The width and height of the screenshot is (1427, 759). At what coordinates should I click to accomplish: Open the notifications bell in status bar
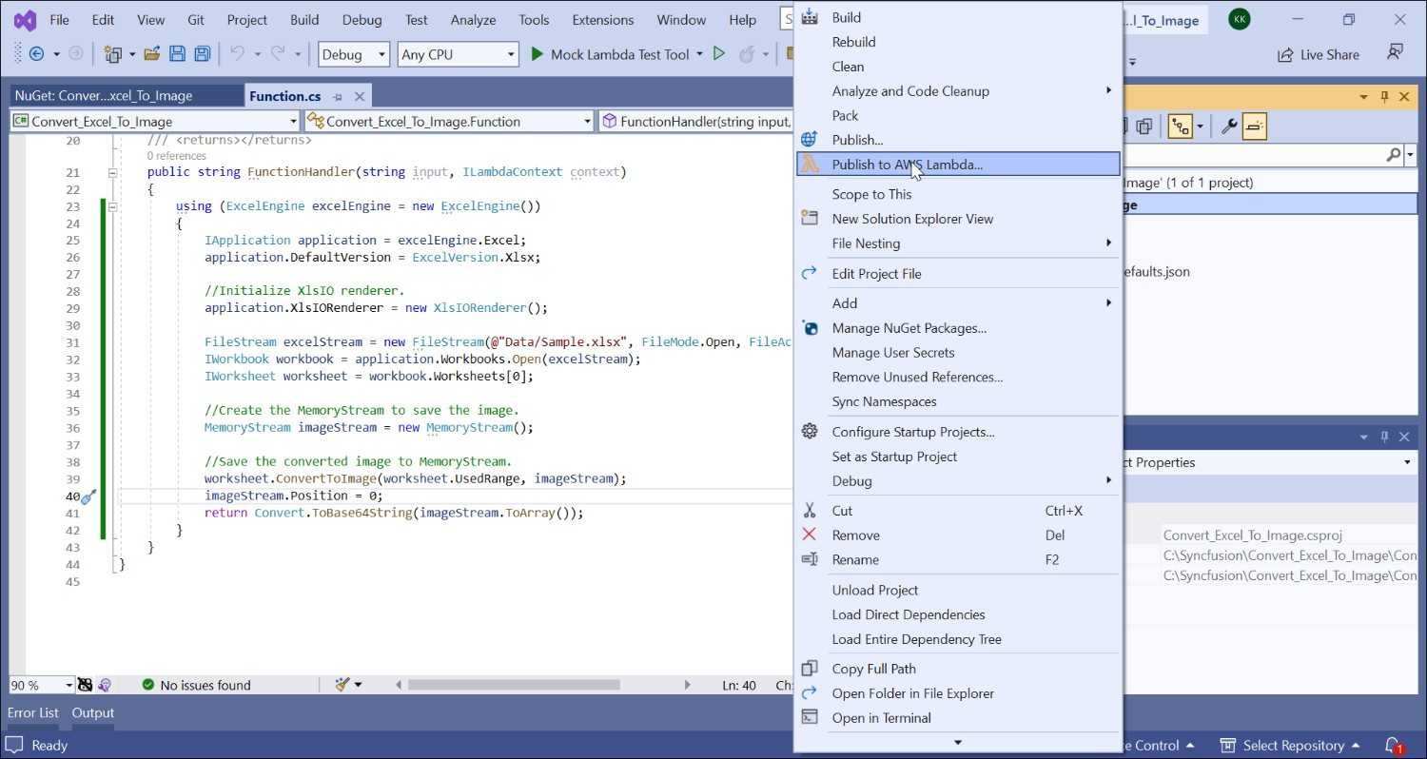[1393, 745]
